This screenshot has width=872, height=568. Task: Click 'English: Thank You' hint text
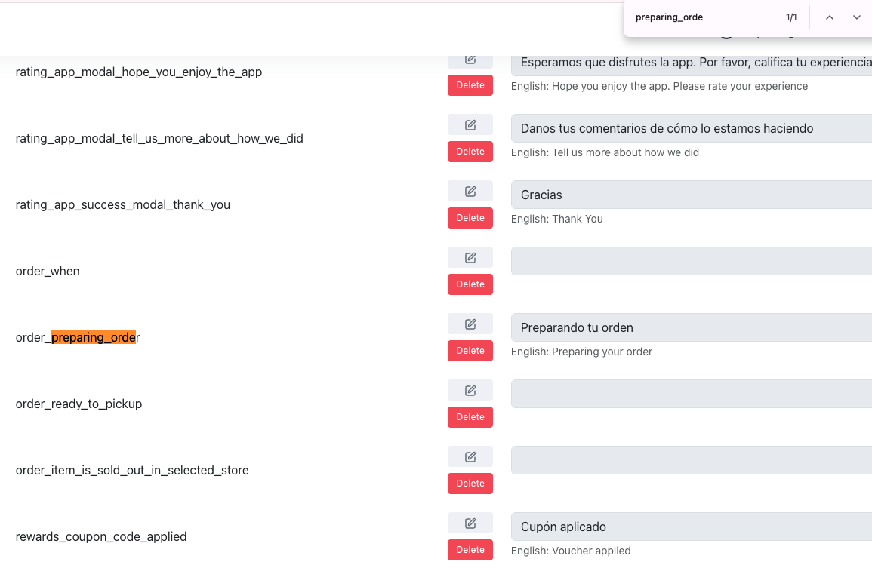[x=556, y=219]
